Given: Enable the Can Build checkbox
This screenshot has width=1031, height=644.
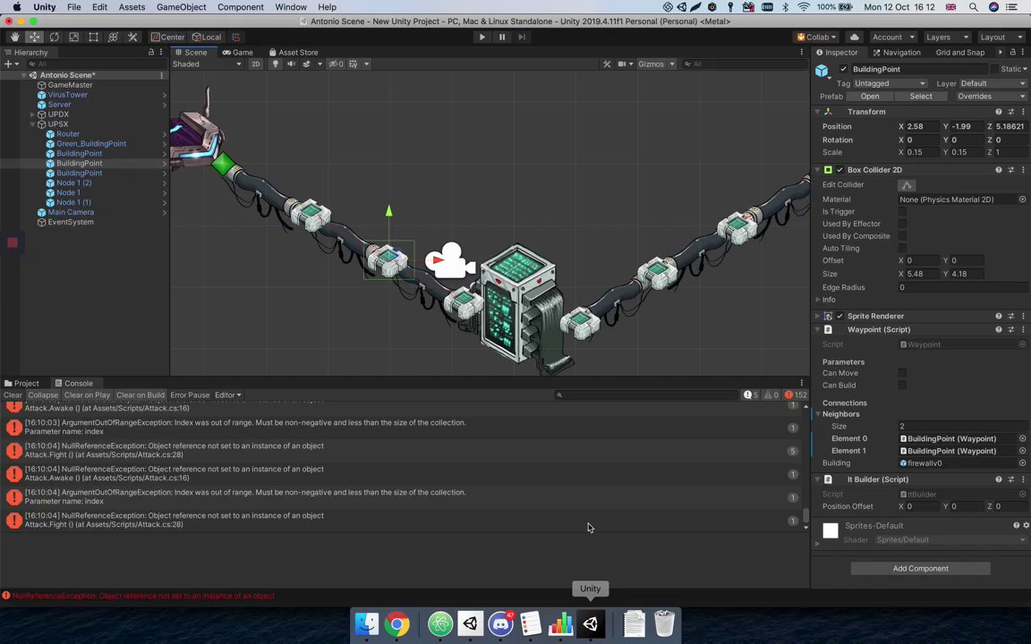Looking at the screenshot, I should coord(902,386).
